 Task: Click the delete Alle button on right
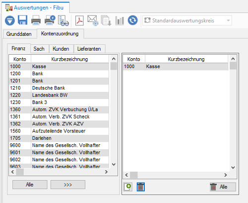point(223,187)
